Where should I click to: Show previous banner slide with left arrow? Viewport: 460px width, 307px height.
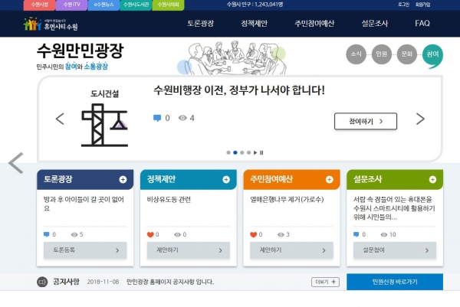pos(60,119)
